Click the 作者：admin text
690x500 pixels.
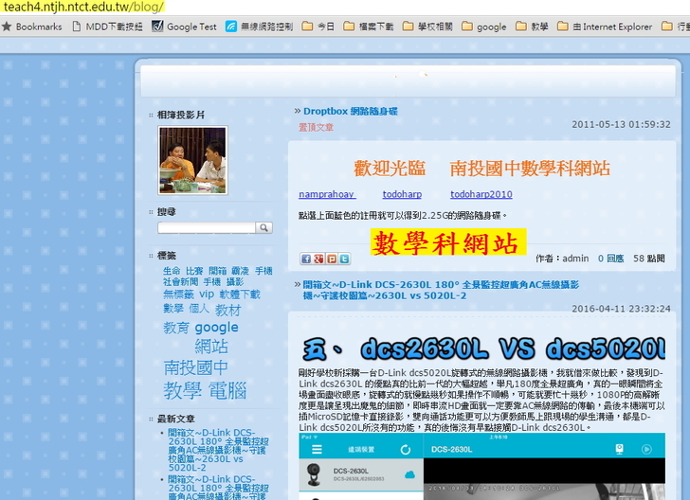click(x=562, y=259)
